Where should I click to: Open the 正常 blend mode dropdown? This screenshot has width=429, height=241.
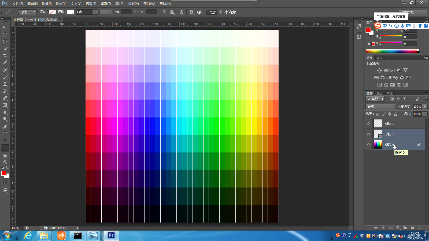(x=380, y=107)
